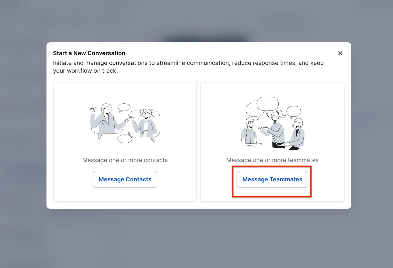Click the "Message one or more contacts" caption
The image size is (393, 268).
tap(125, 160)
